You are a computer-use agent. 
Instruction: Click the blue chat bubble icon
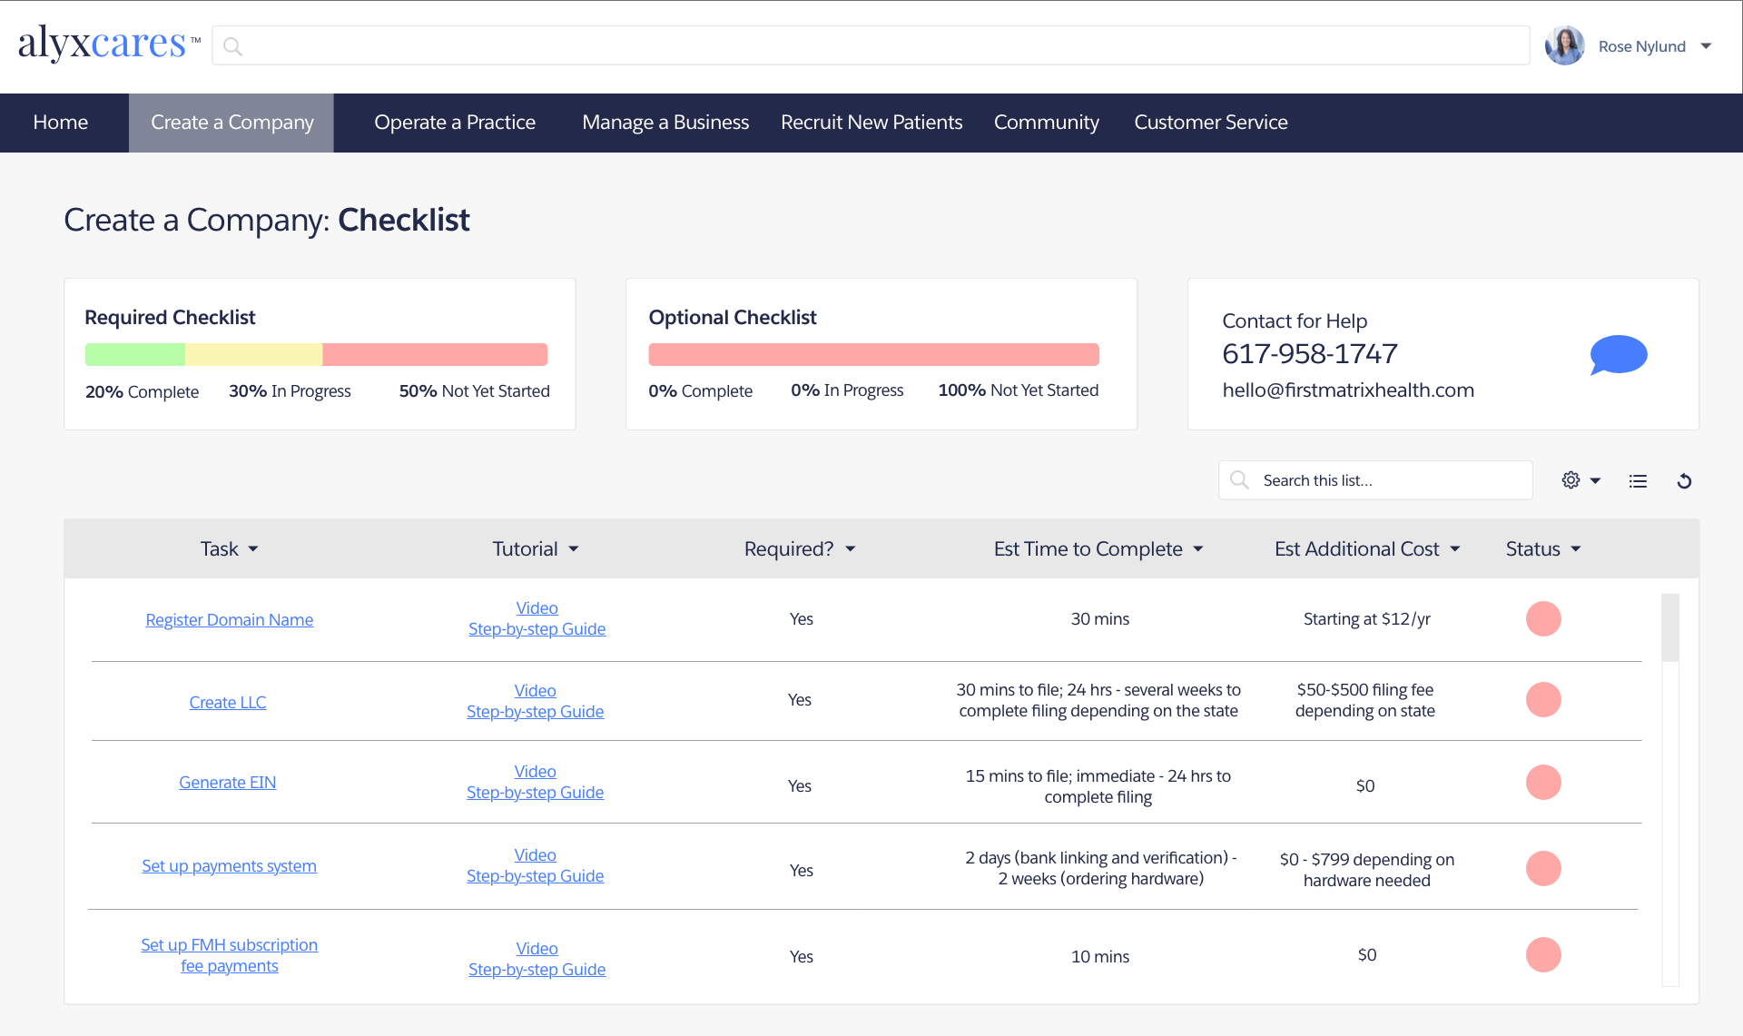(1618, 354)
